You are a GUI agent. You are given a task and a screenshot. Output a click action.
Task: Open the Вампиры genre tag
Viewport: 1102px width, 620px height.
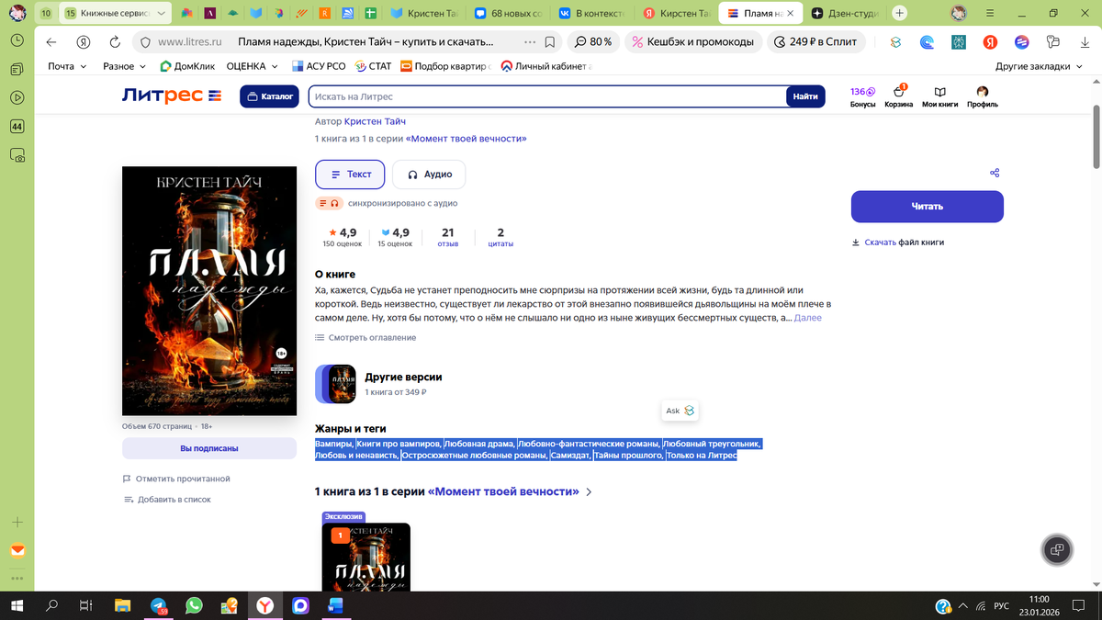(x=334, y=444)
